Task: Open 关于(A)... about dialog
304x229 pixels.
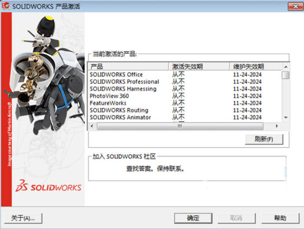Action: (22, 218)
